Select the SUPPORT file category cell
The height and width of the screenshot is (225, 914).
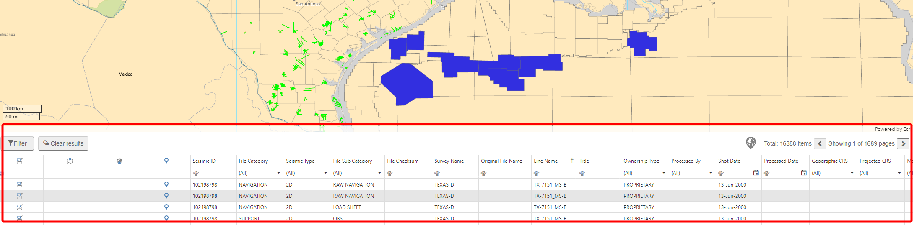(x=260, y=218)
